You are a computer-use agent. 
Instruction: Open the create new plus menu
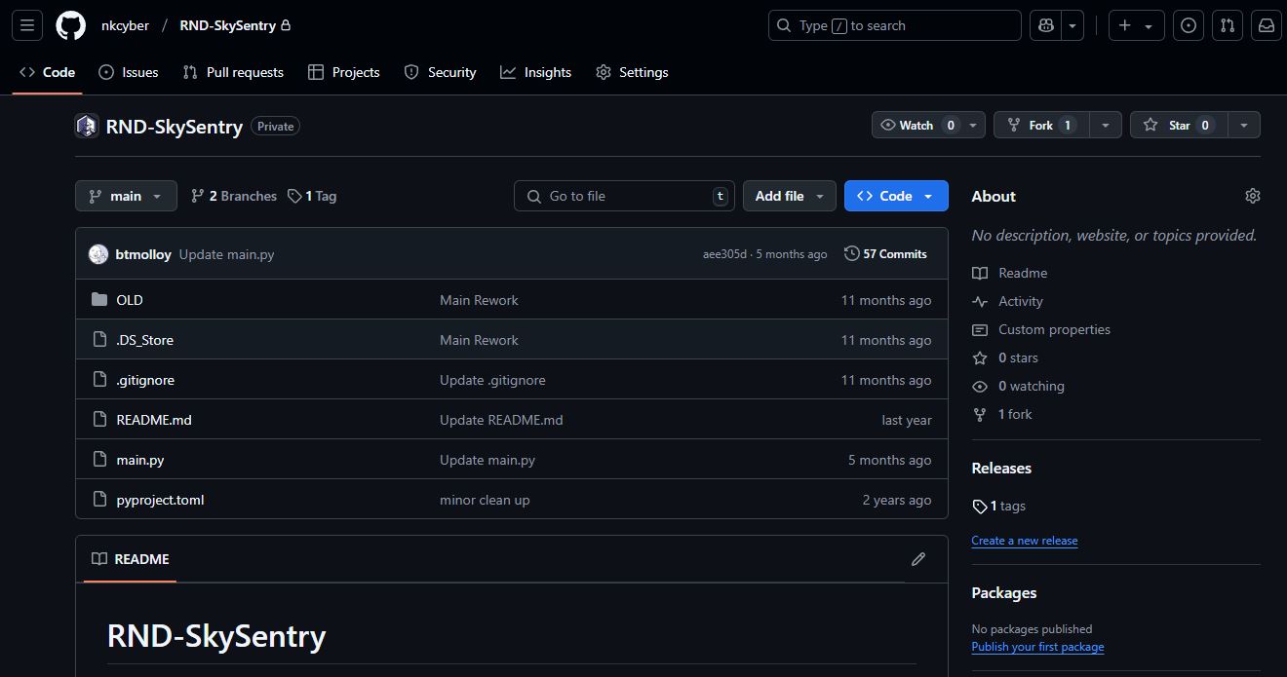(x=1137, y=25)
